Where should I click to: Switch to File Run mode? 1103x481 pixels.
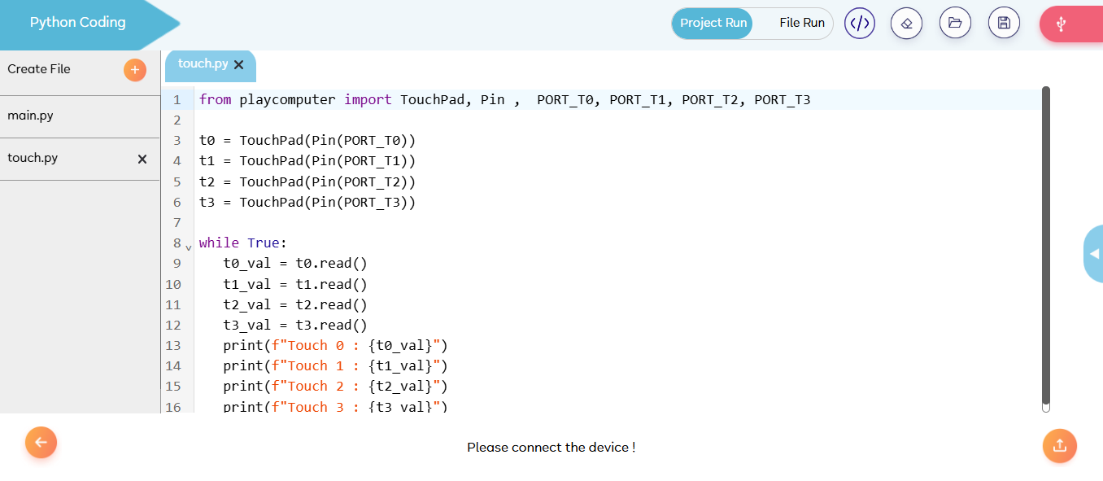[801, 23]
